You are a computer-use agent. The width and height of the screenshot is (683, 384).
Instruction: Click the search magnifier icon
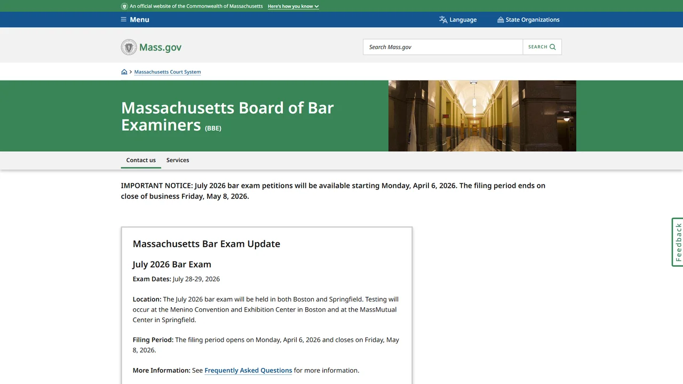553,47
